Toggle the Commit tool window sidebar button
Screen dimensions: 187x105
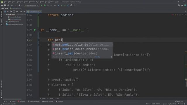[x=1, y=22]
